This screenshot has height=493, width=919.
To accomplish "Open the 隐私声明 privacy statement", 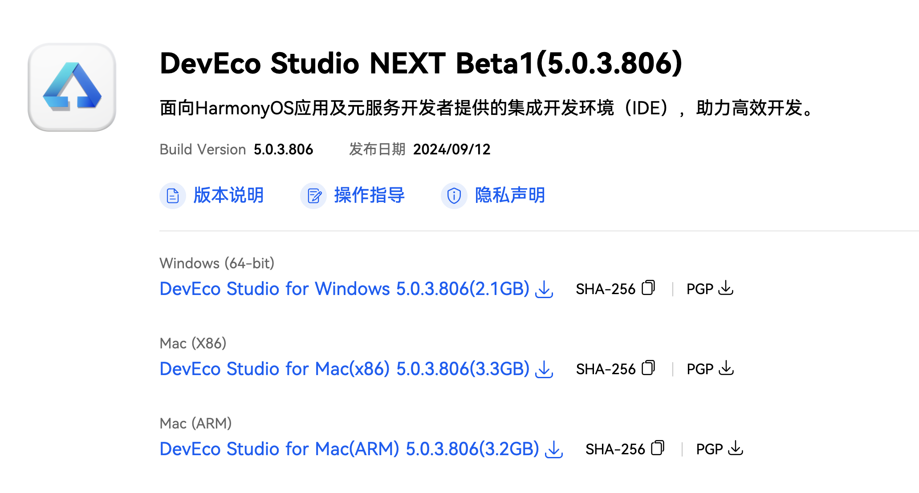I will pyautogui.click(x=509, y=196).
